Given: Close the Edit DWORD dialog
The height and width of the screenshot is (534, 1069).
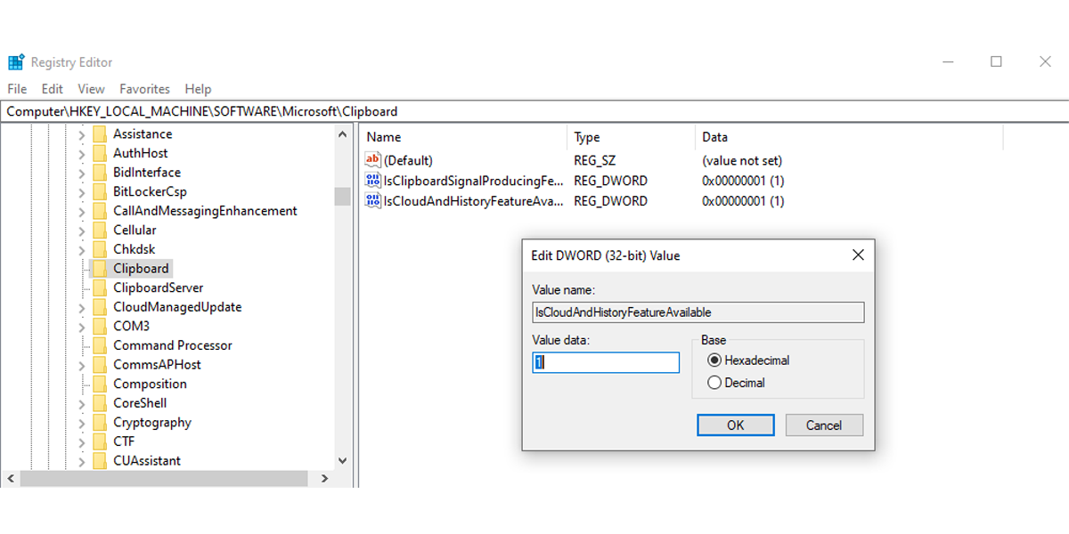Looking at the screenshot, I should click(858, 255).
